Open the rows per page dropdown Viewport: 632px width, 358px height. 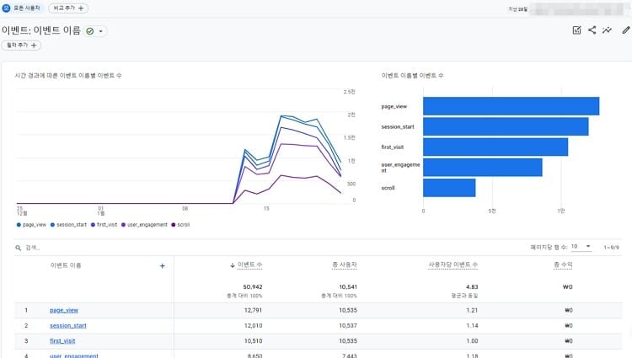[581, 247]
